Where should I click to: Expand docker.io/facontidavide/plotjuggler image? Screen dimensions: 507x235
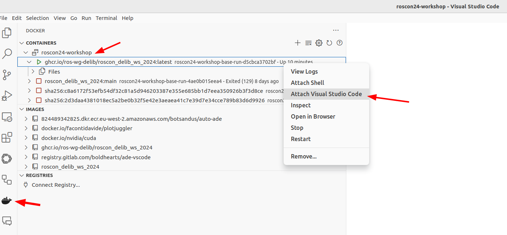coord(26,128)
